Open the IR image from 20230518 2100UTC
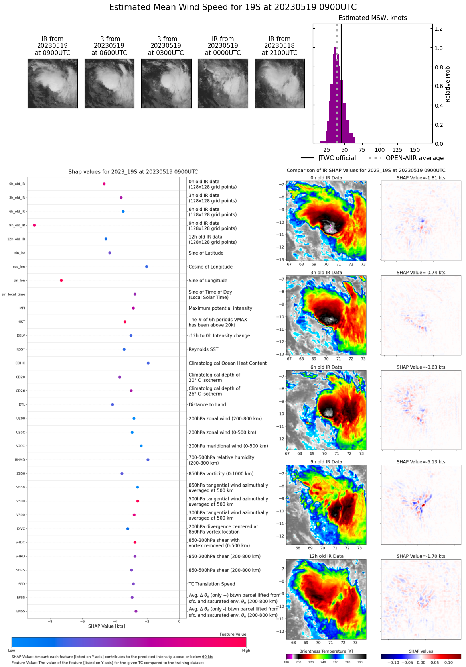The height and width of the screenshot is (667, 466). [280, 83]
